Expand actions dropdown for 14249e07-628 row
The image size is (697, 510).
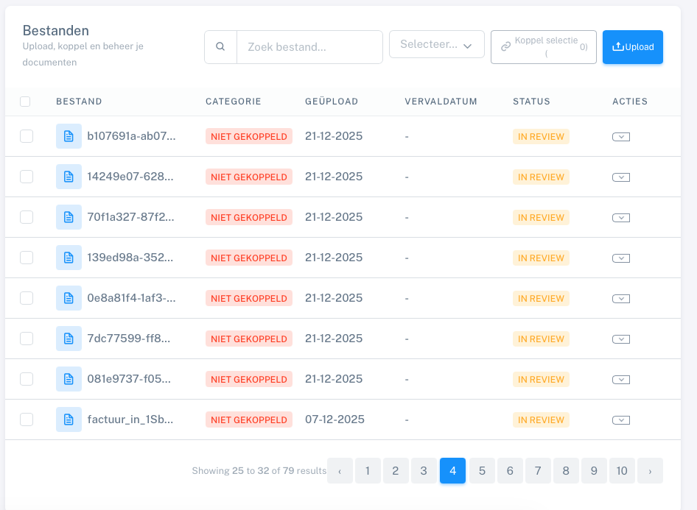620,177
